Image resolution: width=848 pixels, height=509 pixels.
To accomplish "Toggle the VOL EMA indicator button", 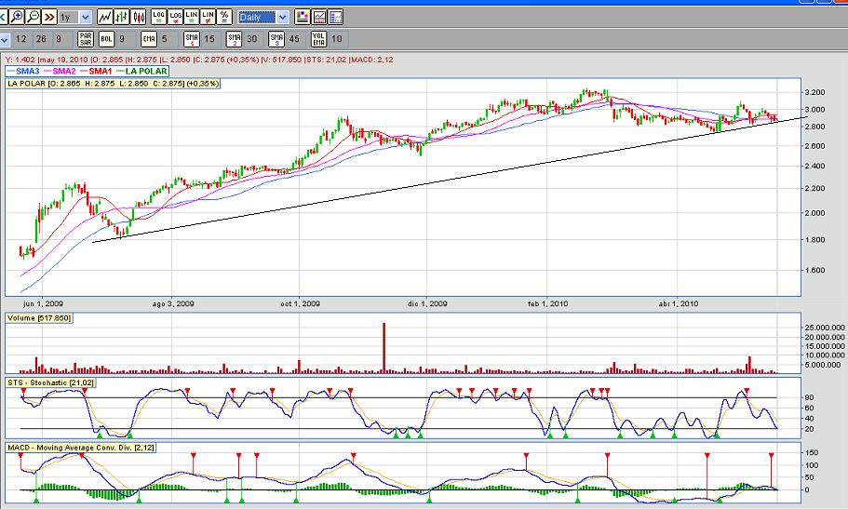I will coord(318,39).
